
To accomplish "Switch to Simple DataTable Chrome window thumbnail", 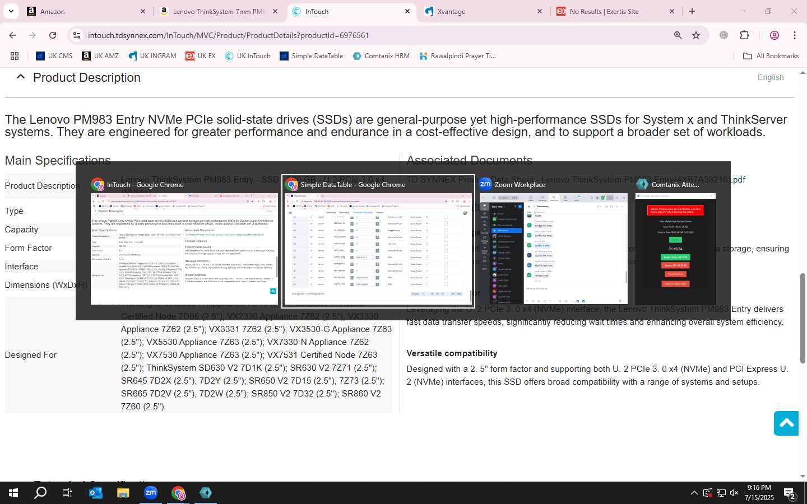I will [x=378, y=242].
